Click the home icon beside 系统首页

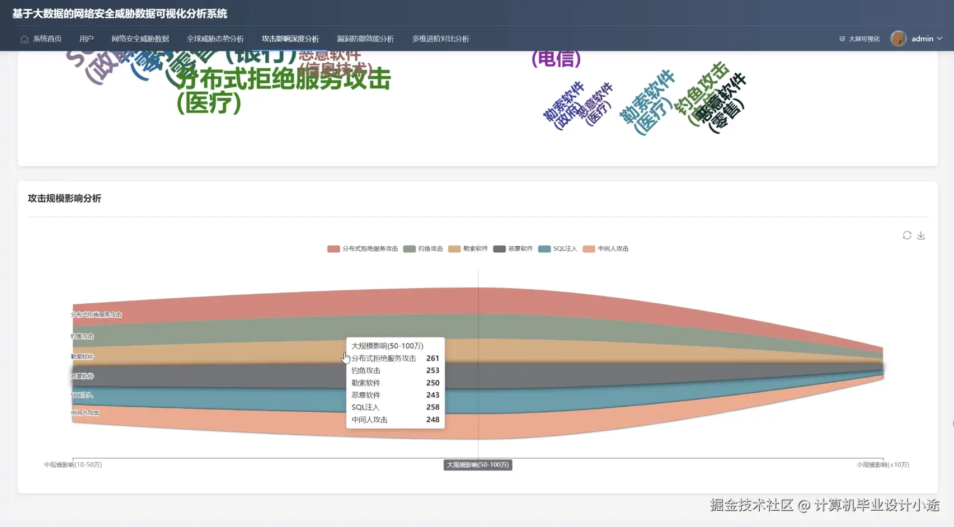(x=24, y=39)
